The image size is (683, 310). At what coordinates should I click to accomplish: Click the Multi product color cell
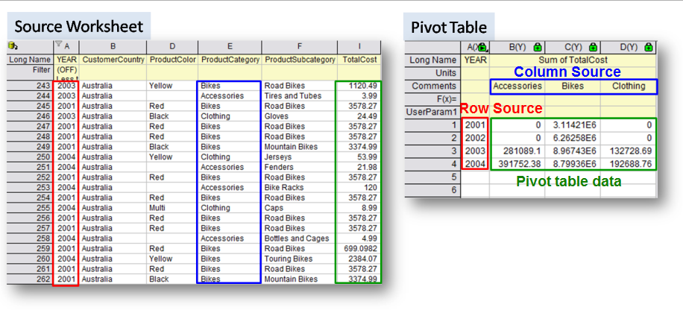pos(157,208)
